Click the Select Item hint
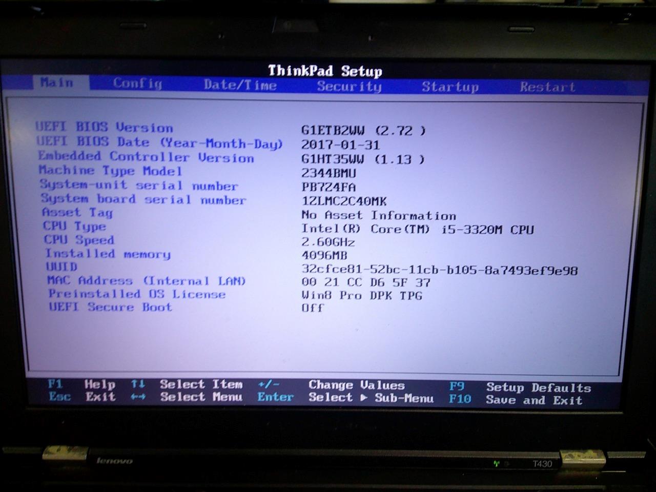 [201, 384]
